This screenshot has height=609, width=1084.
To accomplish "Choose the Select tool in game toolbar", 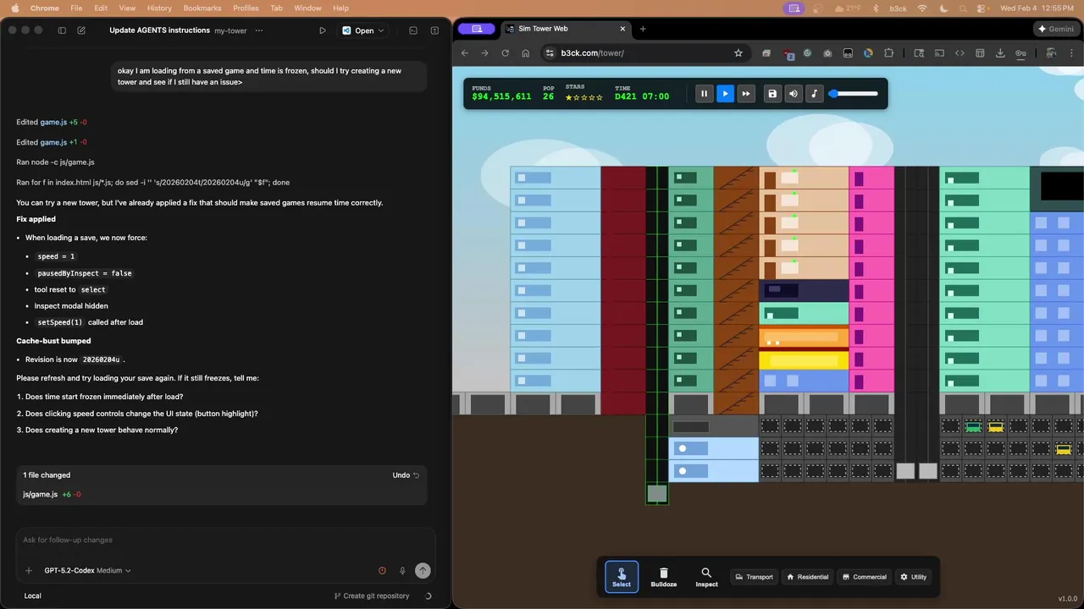I will point(622,577).
